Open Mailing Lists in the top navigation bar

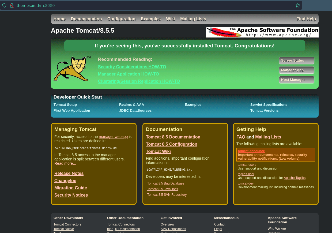193,19
